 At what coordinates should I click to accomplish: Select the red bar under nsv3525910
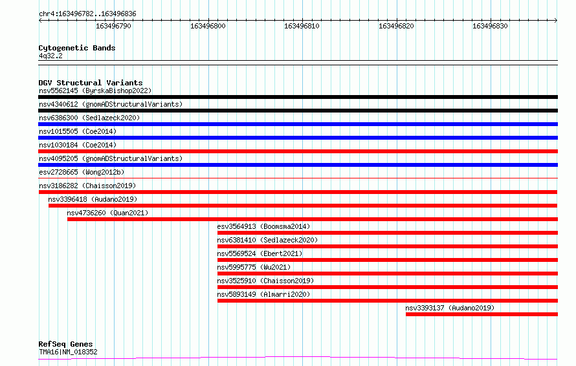click(x=388, y=287)
